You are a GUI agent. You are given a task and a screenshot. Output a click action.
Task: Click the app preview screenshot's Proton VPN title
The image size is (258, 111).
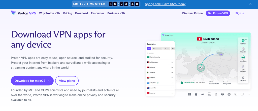pos(169,35)
